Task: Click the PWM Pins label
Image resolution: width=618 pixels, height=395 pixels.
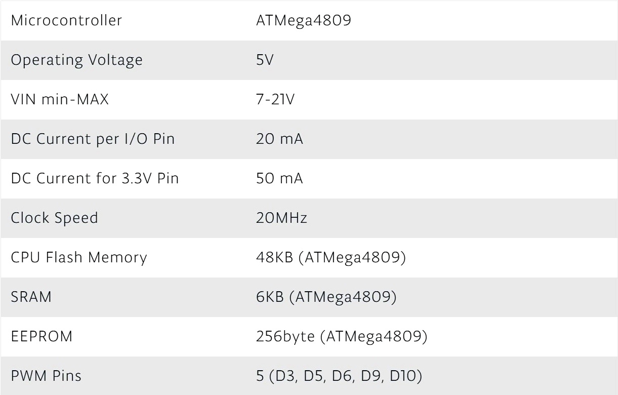Action: click(46, 376)
